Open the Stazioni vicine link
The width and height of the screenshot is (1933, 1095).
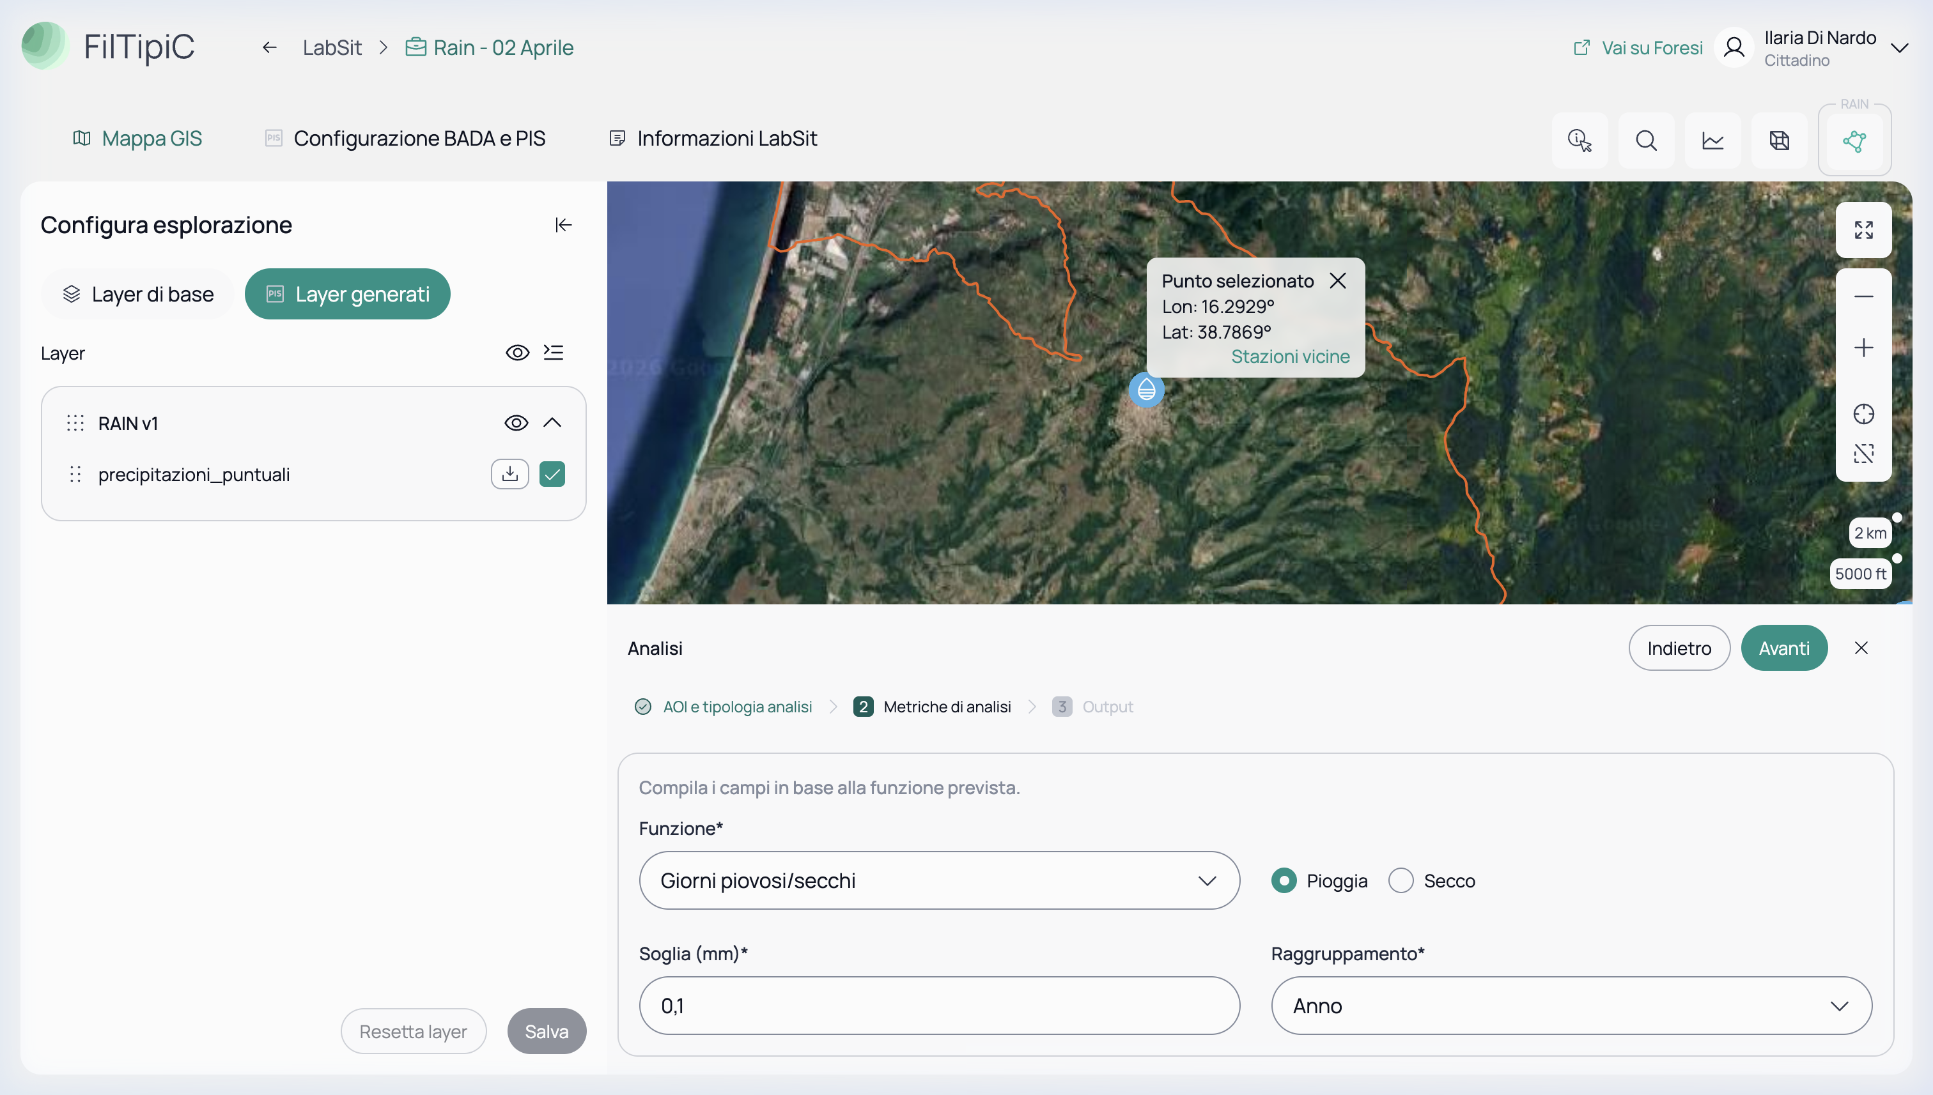coord(1291,356)
